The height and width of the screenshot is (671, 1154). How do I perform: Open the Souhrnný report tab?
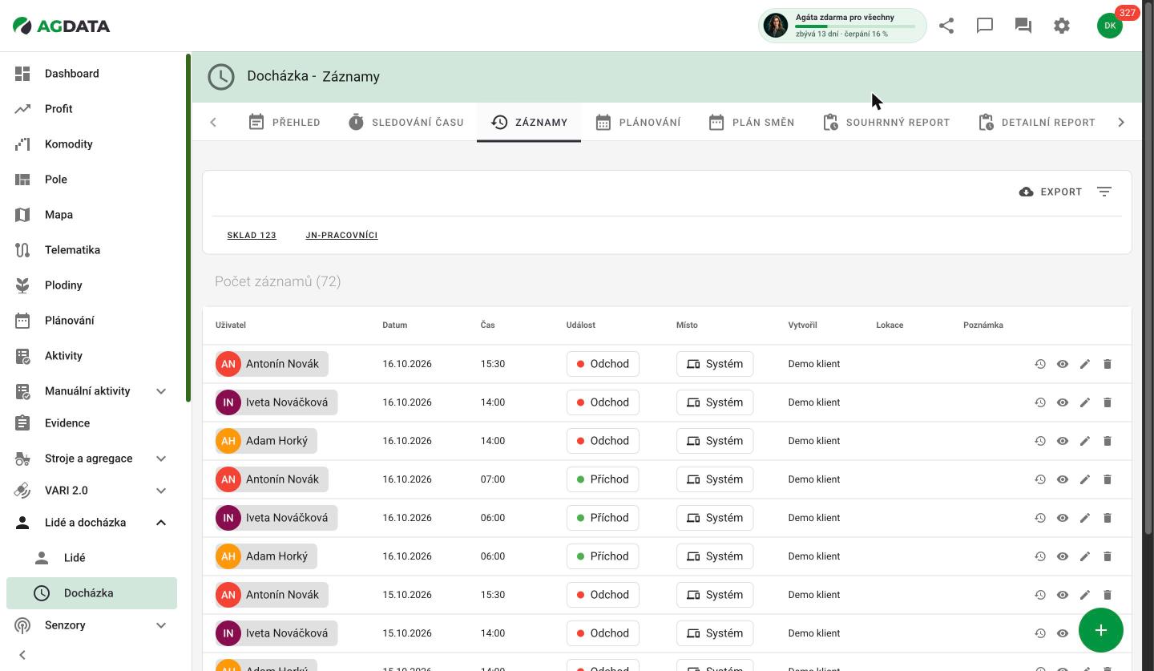pos(886,123)
